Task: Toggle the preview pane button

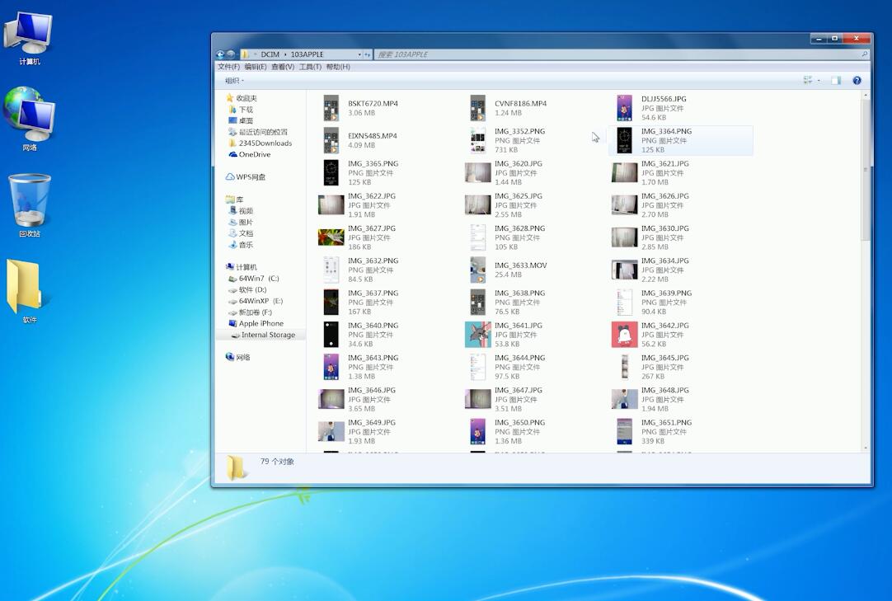Action: (836, 80)
